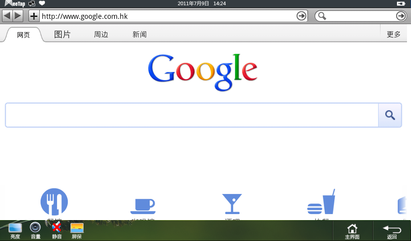Open brightness (亮度) setting
411x241 pixels.
pos(15,231)
